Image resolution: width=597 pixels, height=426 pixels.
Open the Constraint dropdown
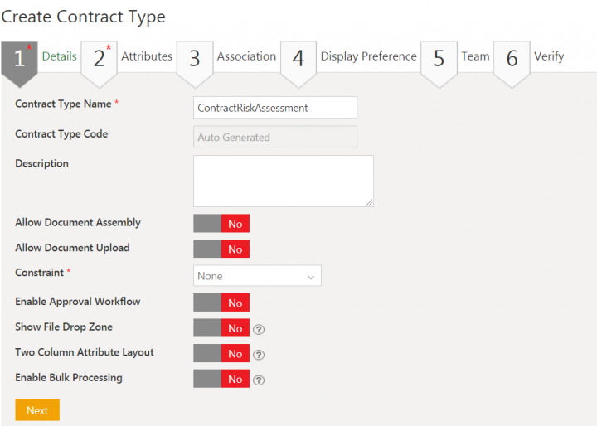257,276
